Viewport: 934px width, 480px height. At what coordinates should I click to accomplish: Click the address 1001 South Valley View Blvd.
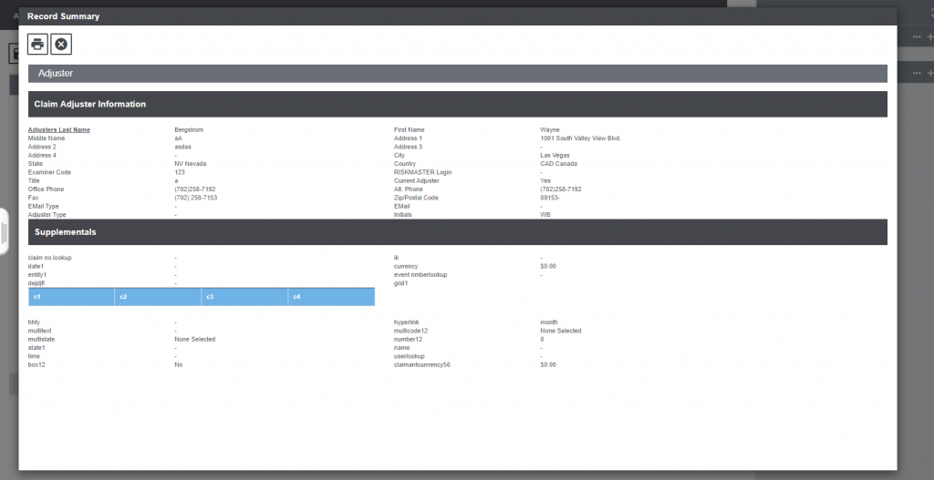579,138
